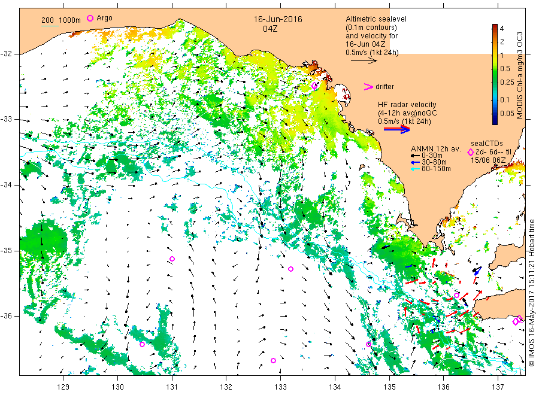
Task: Click the seal CTD diamond near 133.6E, 32.5S
Action: coord(314,86)
